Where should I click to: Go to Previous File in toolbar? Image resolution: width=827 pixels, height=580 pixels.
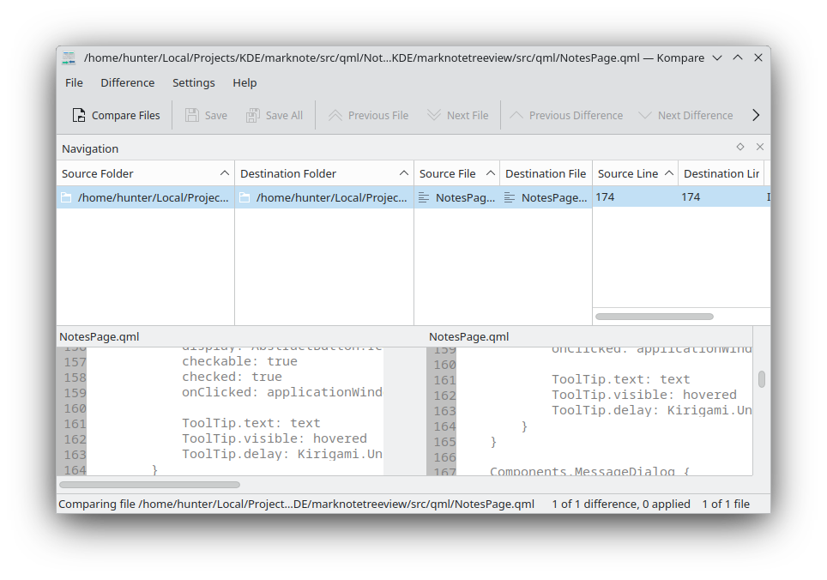click(x=335, y=116)
